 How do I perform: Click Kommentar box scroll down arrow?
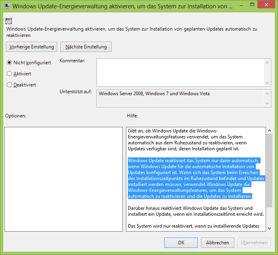pyautogui.click(x=267, y=83)
